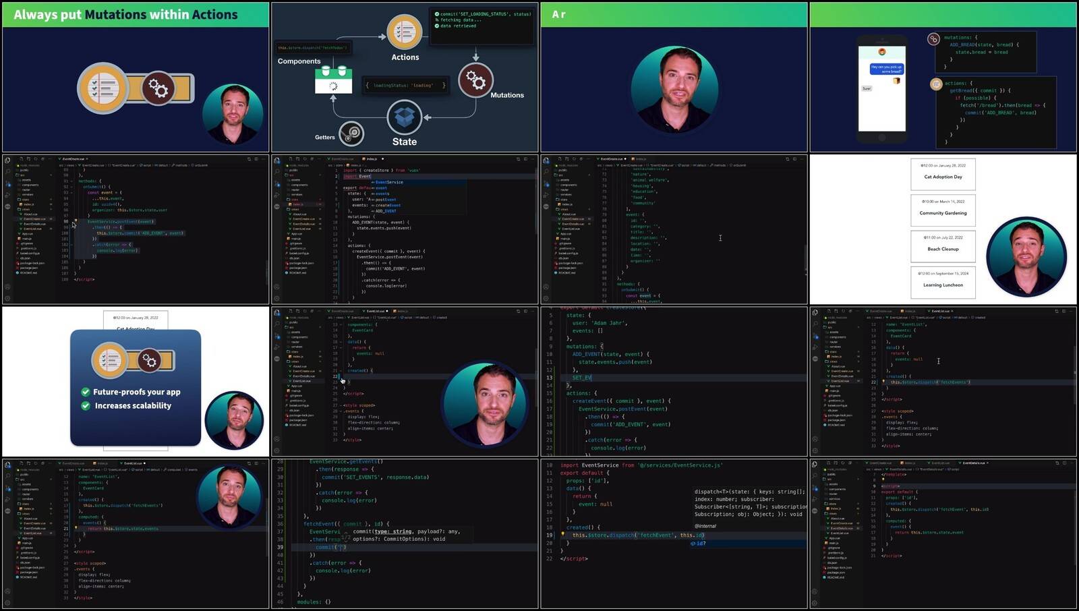Click the 'Mutations' gears icon in the diagram

(x=475, y=80)
